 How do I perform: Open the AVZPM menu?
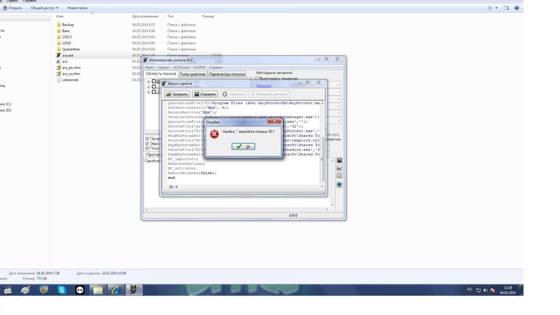199,67
